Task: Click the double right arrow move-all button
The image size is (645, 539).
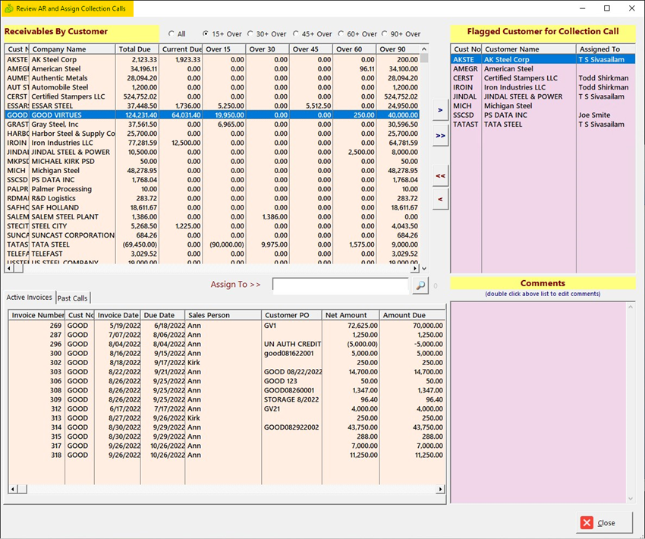Action: (440, 136)
